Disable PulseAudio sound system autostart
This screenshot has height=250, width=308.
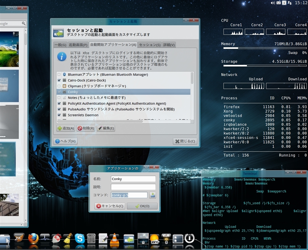59,109
